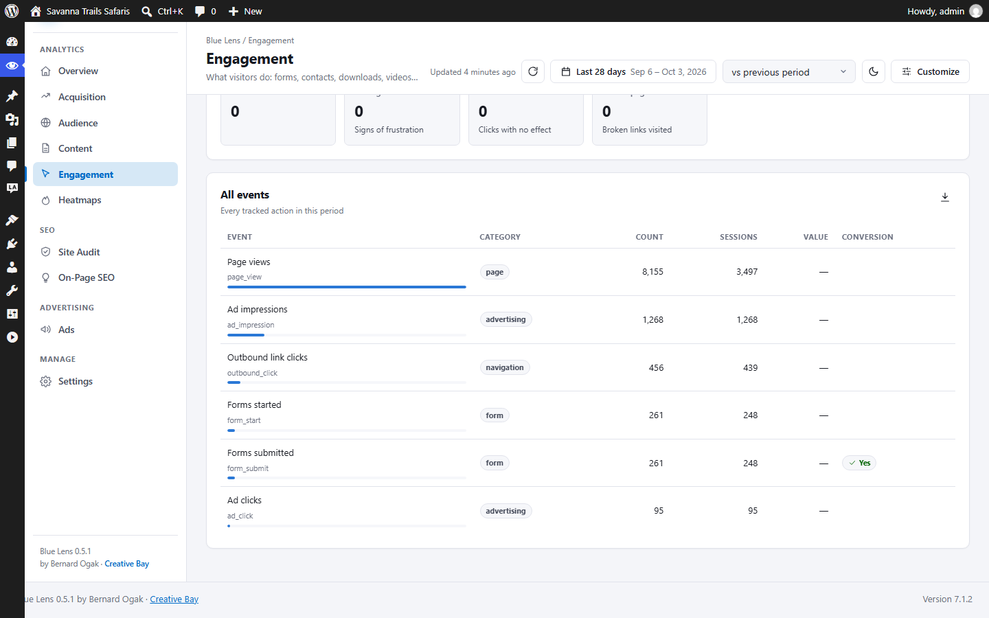
Task: Click the refresh data icon
Action: point(533,71)
